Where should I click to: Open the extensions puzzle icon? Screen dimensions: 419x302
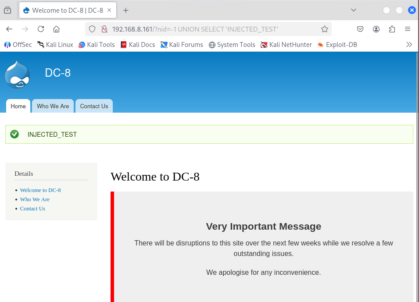coord(392,29)
